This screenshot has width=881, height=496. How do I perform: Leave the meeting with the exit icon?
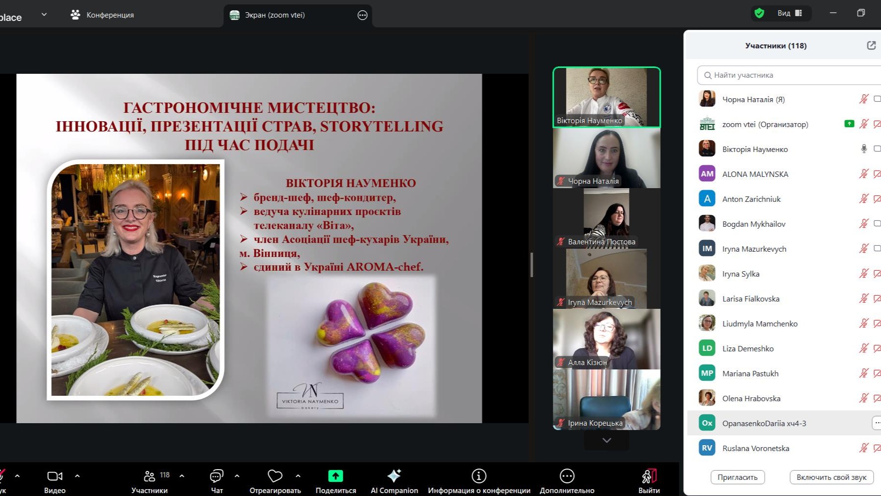(649, 476)
